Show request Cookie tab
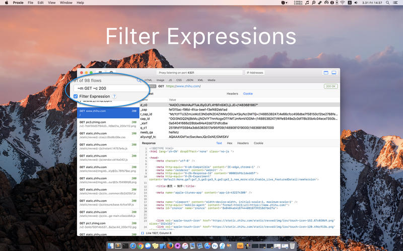The image size is (403, 251). 248,94
